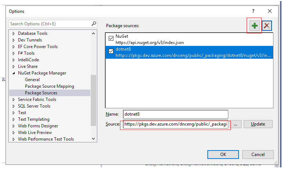
Task: Expand the SQL Server Tools node
Action: pyautogui.click(x=14, y=106)
